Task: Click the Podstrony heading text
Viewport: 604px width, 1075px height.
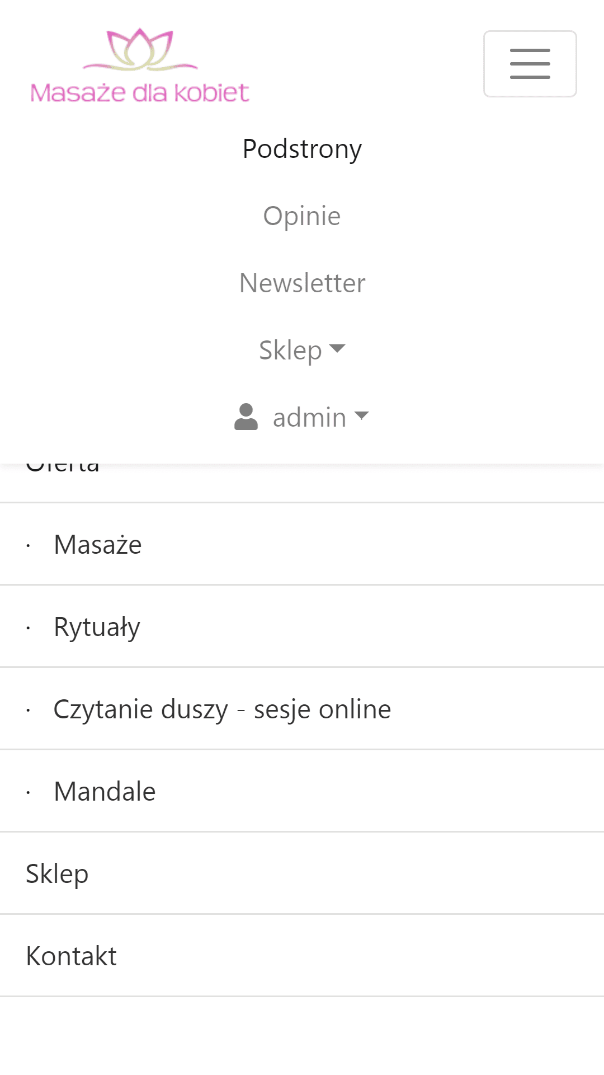Action: (x=302, y=148)
